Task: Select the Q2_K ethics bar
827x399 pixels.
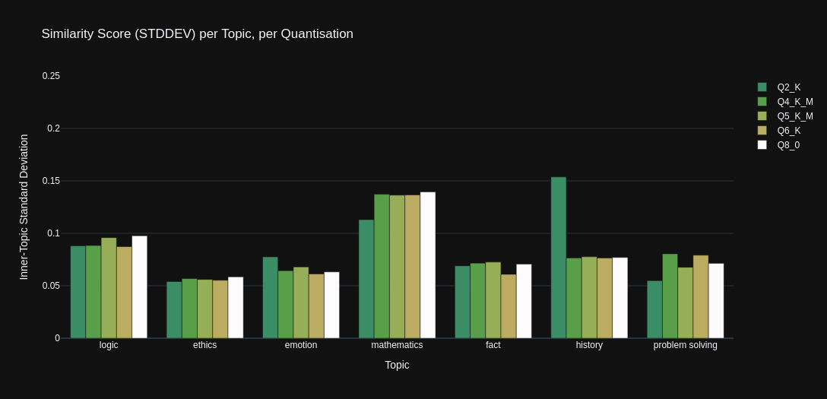Action: coord(174,310)
